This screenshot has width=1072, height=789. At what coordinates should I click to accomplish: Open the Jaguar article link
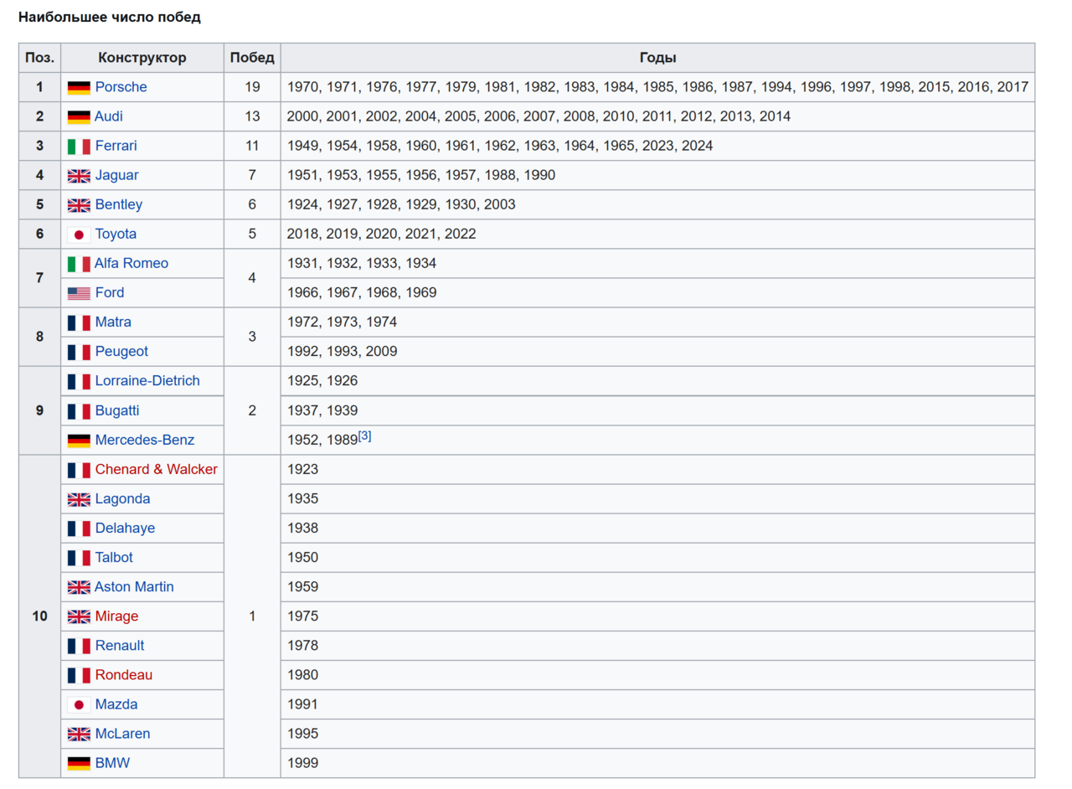pyautogui.click(x=117, y=175)
